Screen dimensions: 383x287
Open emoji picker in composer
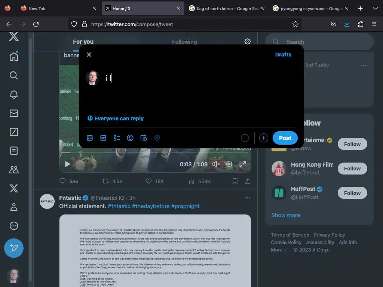click(130, 138)
